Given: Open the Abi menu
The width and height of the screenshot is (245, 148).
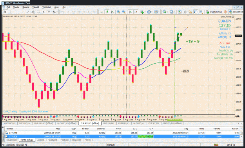Looking at the screenshot, I should (64, 7).
